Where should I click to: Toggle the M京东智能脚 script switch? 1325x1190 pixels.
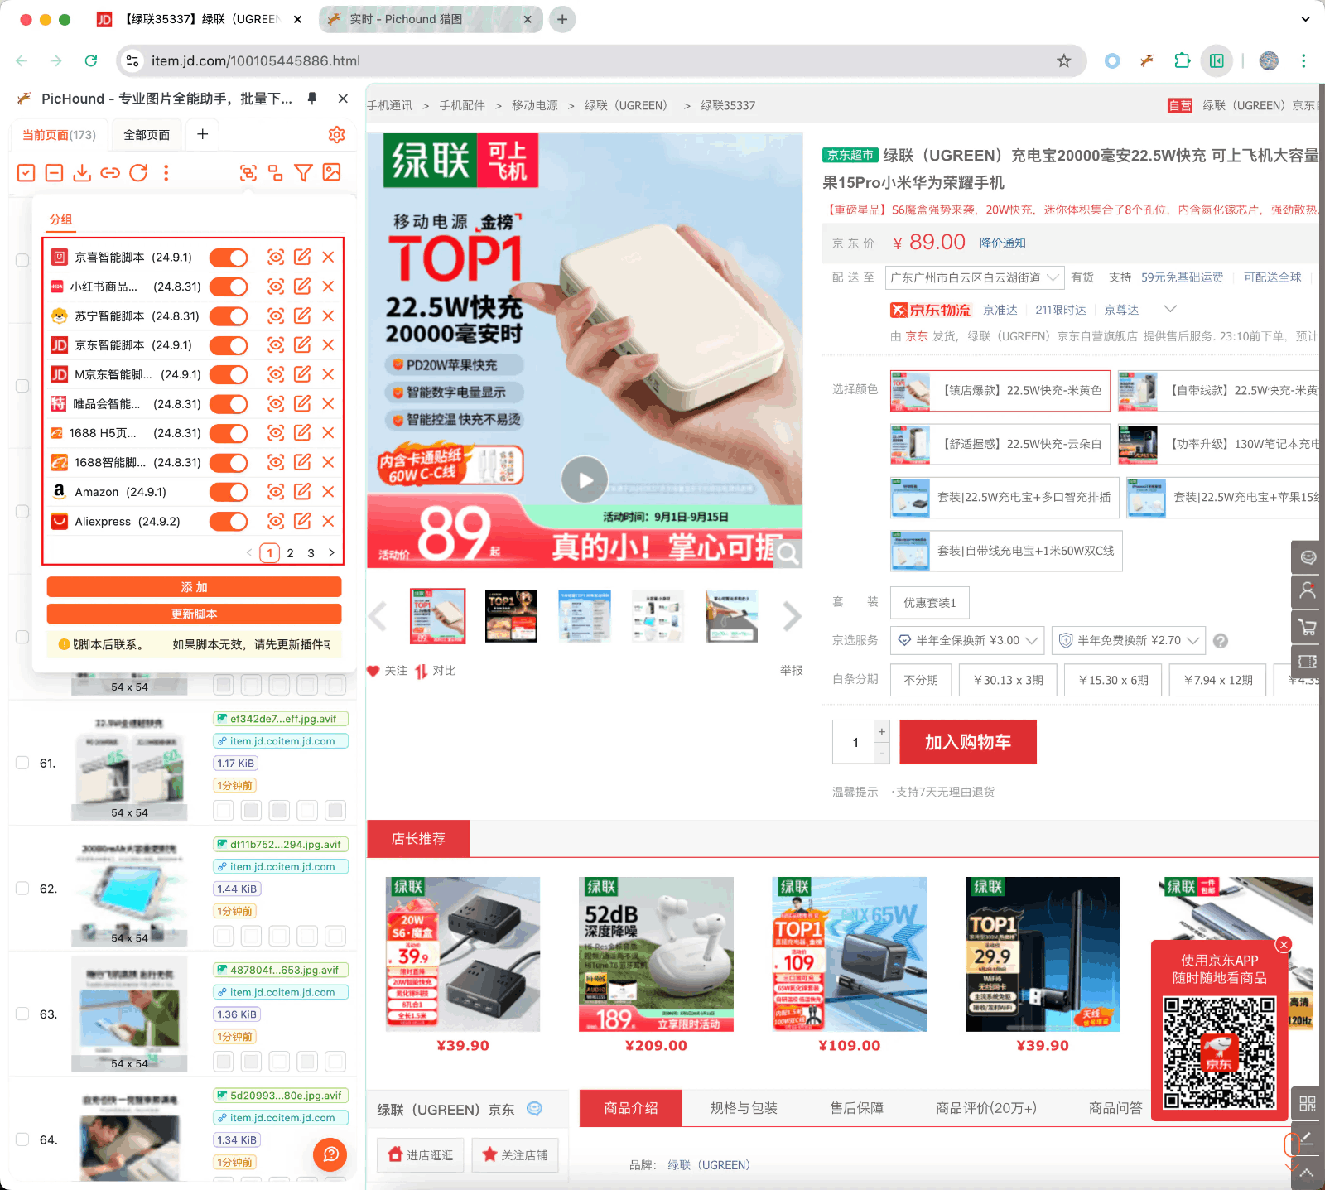[x=228, y=374]
